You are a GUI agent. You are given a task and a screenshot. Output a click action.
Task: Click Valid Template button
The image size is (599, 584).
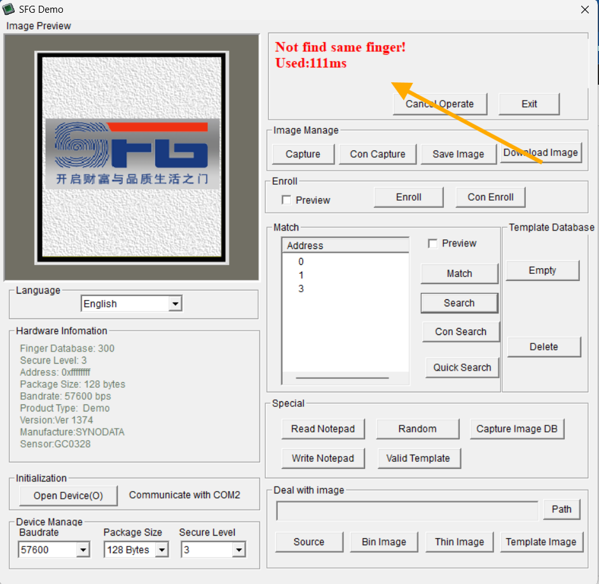click(x=418, y=459)
